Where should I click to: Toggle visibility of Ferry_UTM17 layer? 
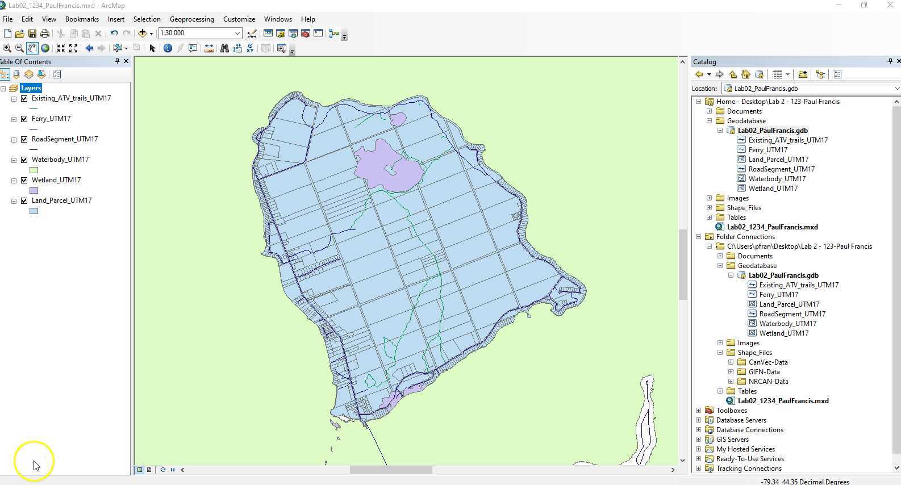pyautogui.click(x=24, y=119)
